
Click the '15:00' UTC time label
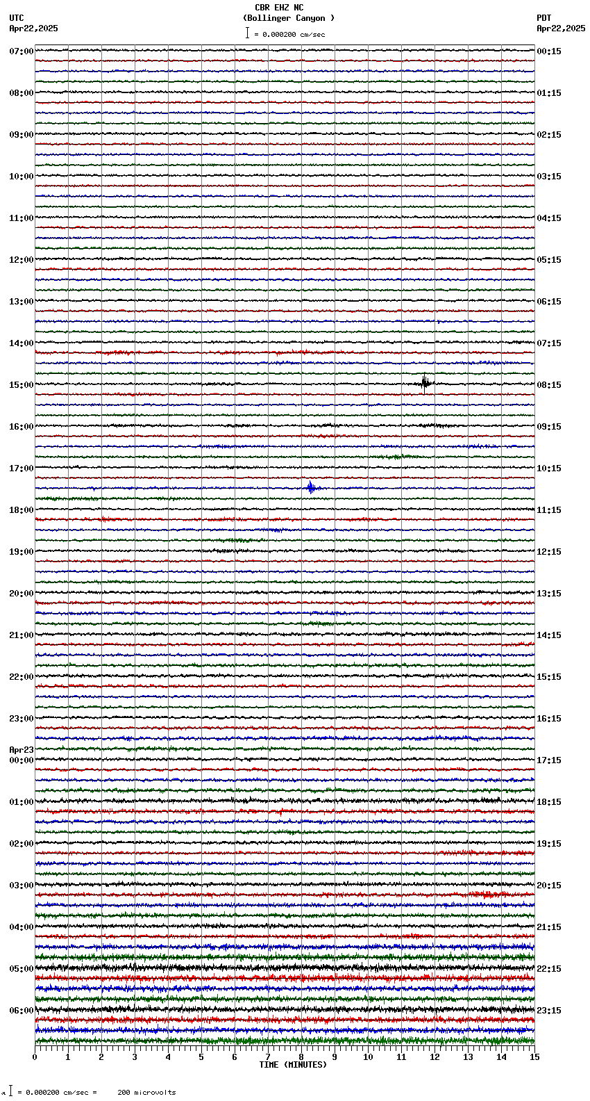[22, 385]
